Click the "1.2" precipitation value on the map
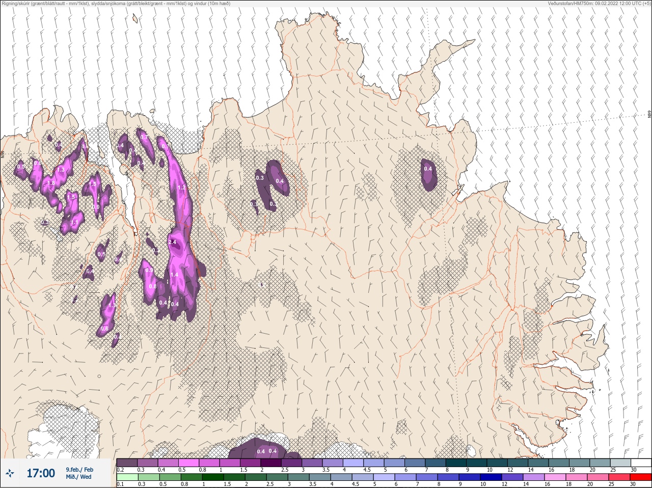This screenshot has height=488, width=652. click(181, 188)
